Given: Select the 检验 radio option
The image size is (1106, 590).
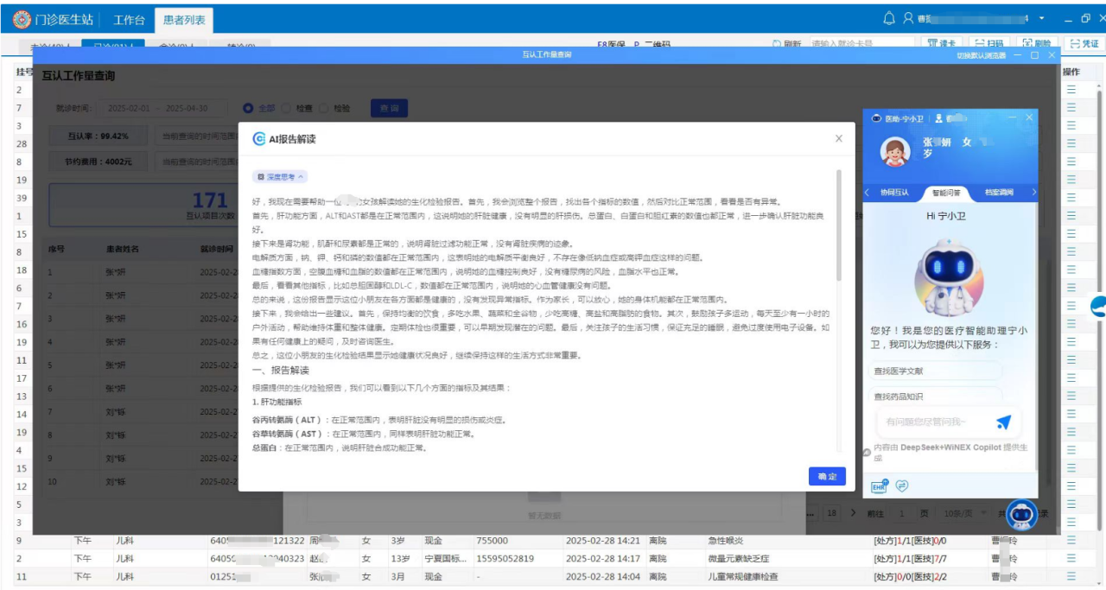Looking at the screenshot, I should pos(325,109).
